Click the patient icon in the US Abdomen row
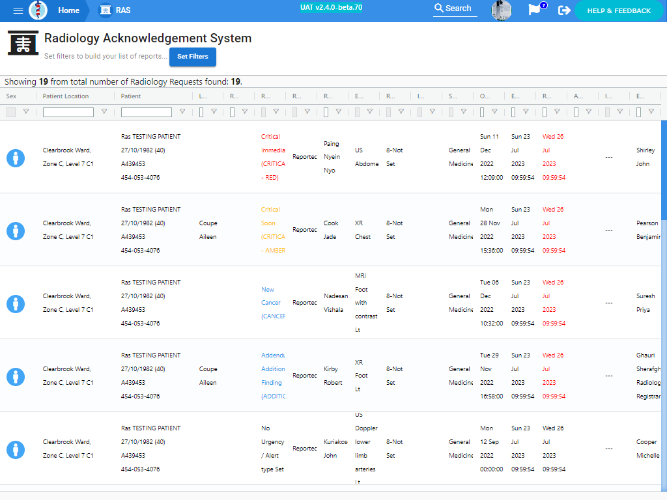 [x=16, y=158]
